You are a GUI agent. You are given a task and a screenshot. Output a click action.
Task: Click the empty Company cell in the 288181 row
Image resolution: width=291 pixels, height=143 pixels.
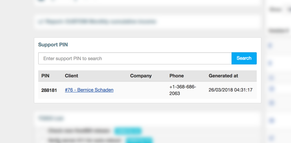coord(147,90)
